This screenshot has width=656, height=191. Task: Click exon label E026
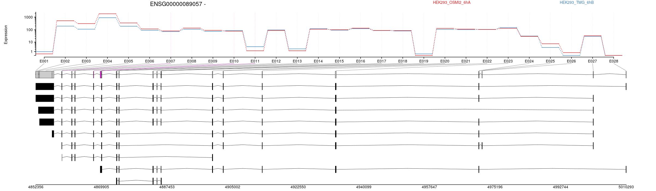(x=571, y=61)
